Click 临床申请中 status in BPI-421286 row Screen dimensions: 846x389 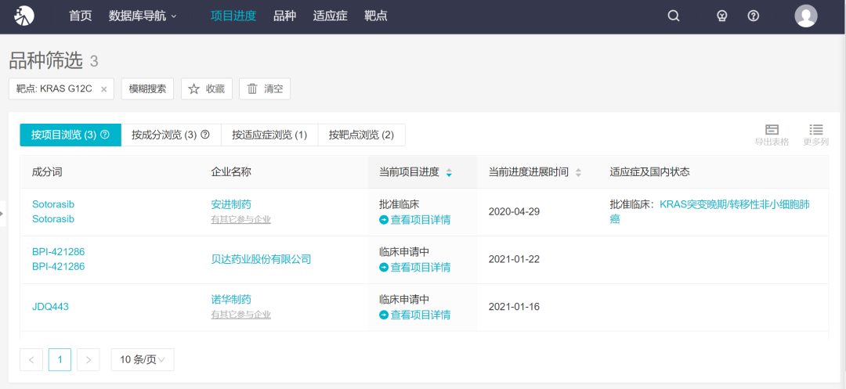click(404, 251)
